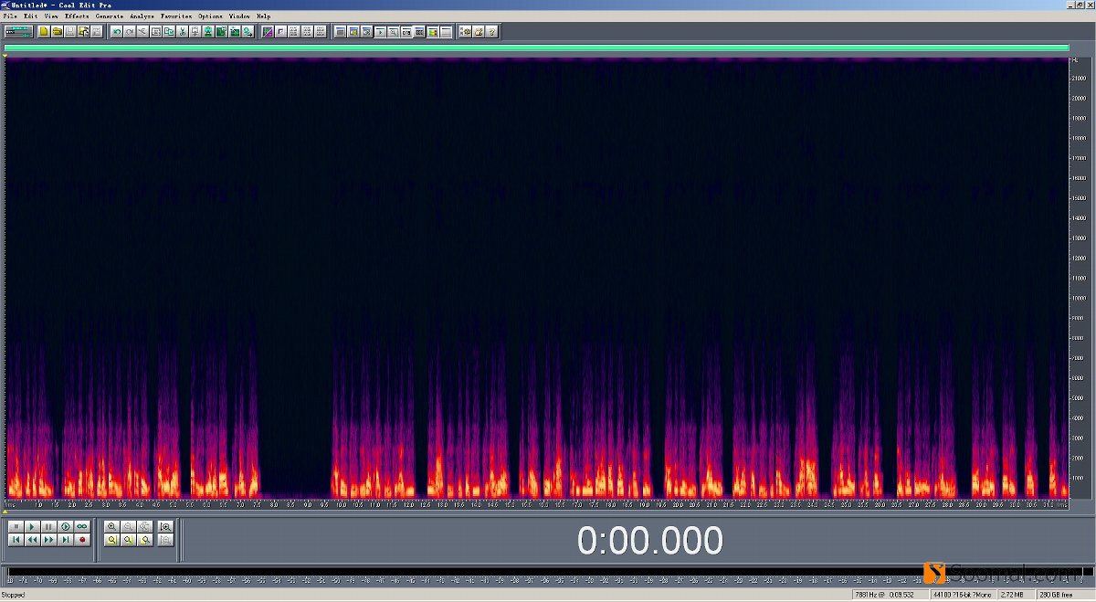
Task: Toggle Multitrack/Edit view switch button
Action: (x=18, y=32)
